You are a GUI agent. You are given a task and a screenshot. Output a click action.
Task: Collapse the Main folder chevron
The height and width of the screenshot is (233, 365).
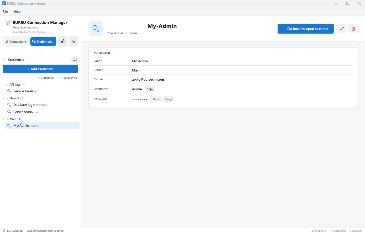[x=4, y=119]
